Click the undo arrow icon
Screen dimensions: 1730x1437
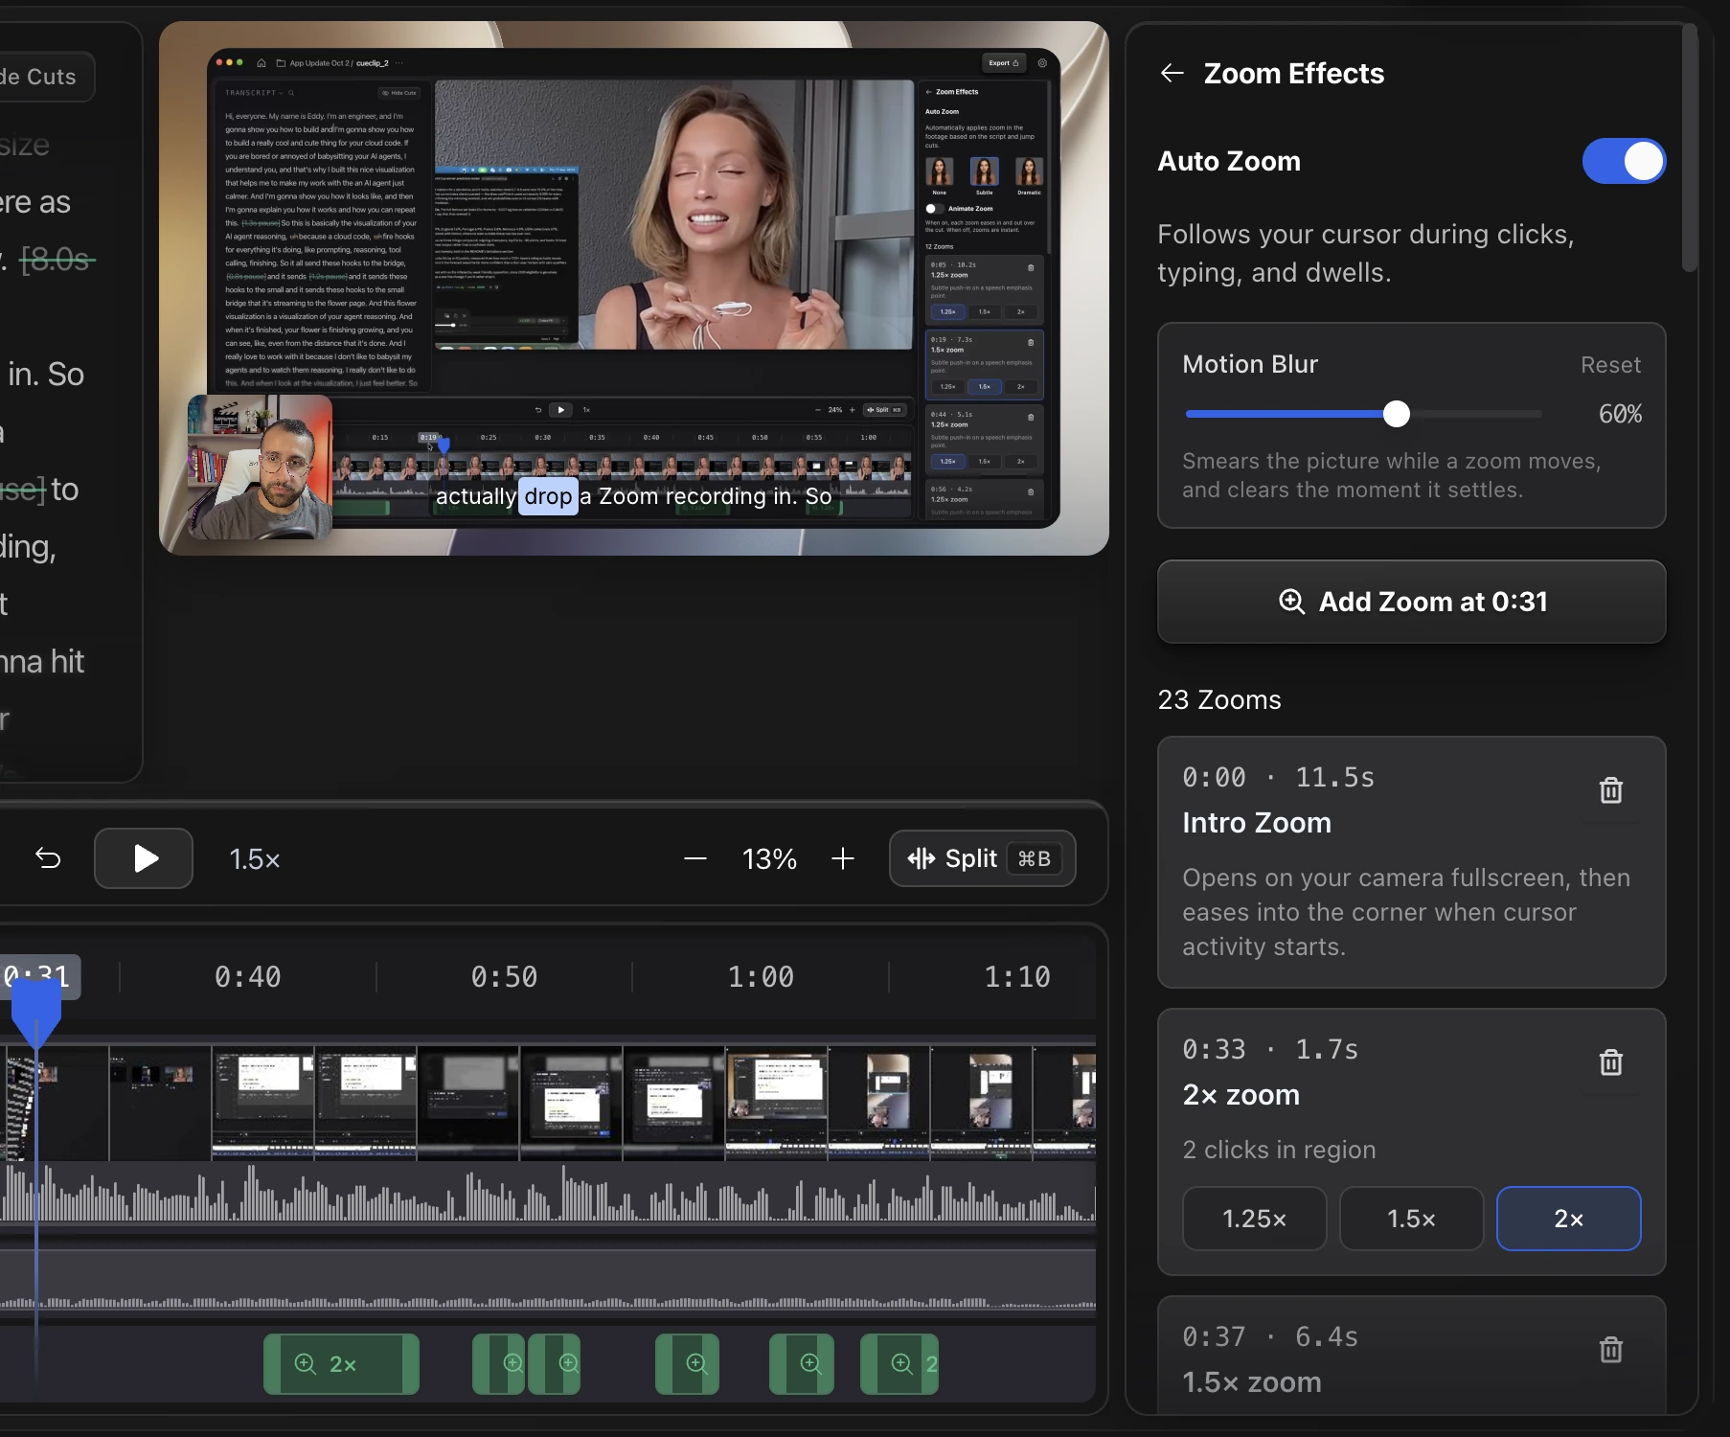48,858
